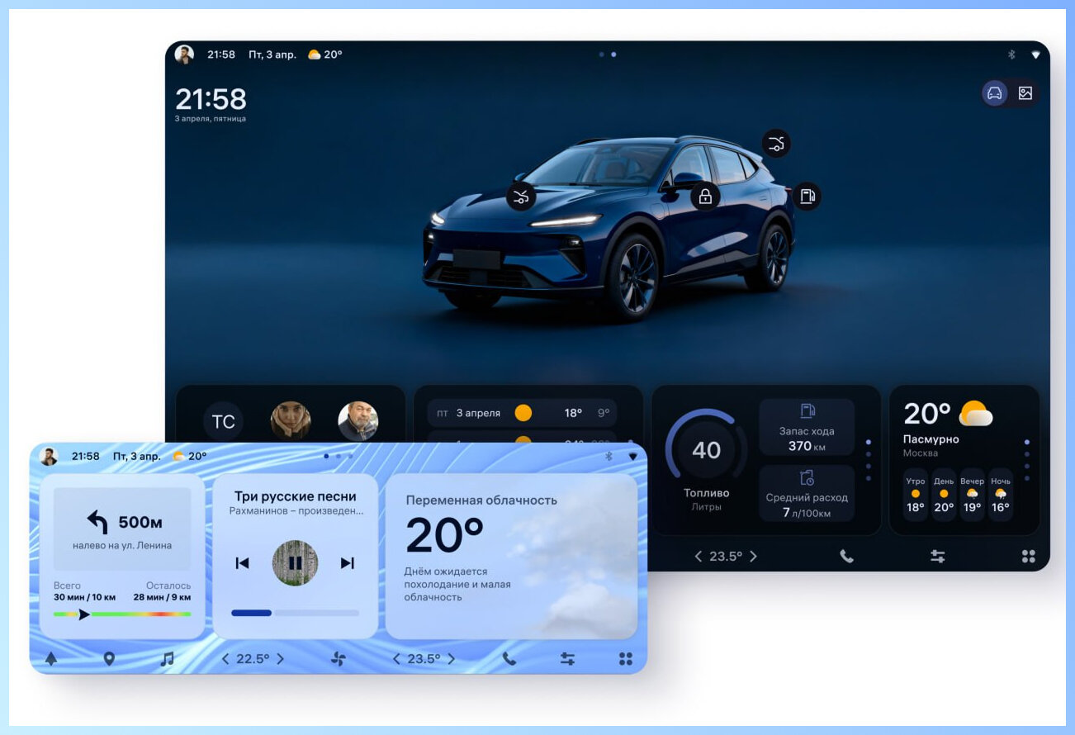Switch to wallpaper image view in dark screen
This screenshot has width=1075, height=735.
click(1025, 93)
